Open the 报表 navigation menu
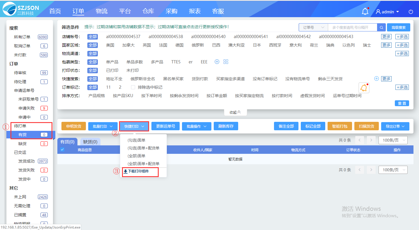This screenshot has height=230, width=419. coord(195,11)
